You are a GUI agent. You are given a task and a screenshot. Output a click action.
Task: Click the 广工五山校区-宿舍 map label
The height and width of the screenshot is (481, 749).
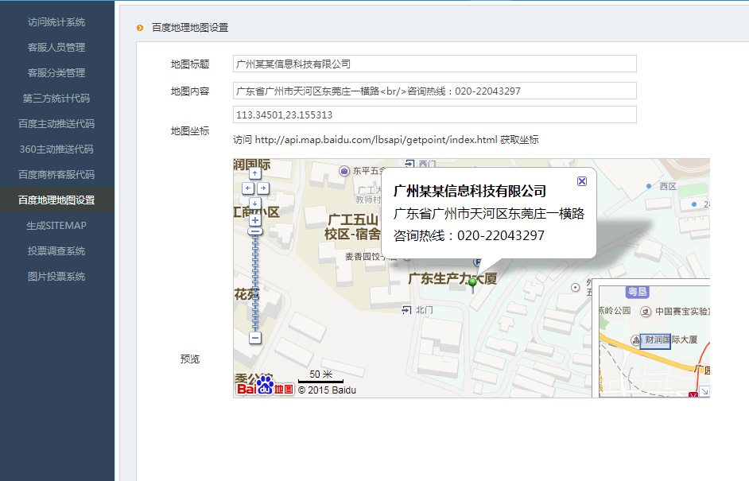pos(353,227)
